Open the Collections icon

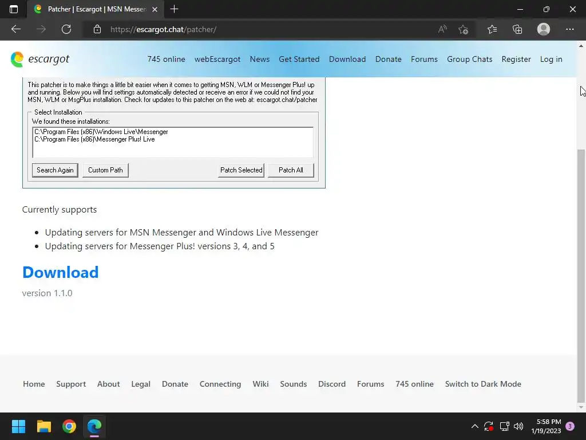point(517,29)
